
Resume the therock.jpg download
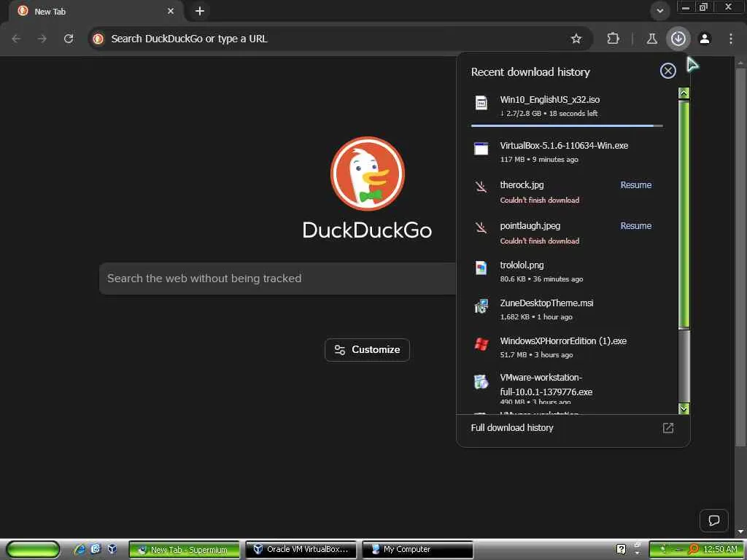coord(635,185)
